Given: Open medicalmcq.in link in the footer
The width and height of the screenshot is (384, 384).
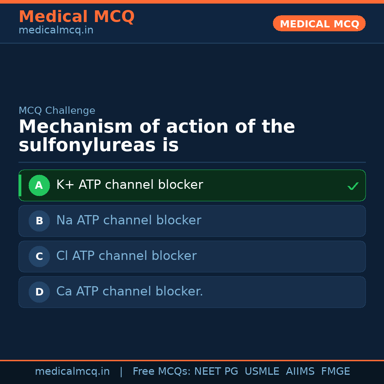Looking at the screenshot, I should (x=72, y=372).
